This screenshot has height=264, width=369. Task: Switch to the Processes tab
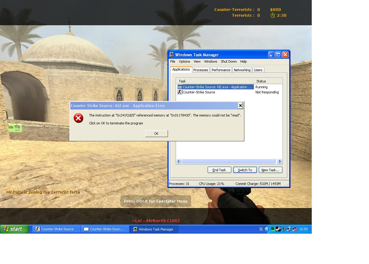pos(201,70)
